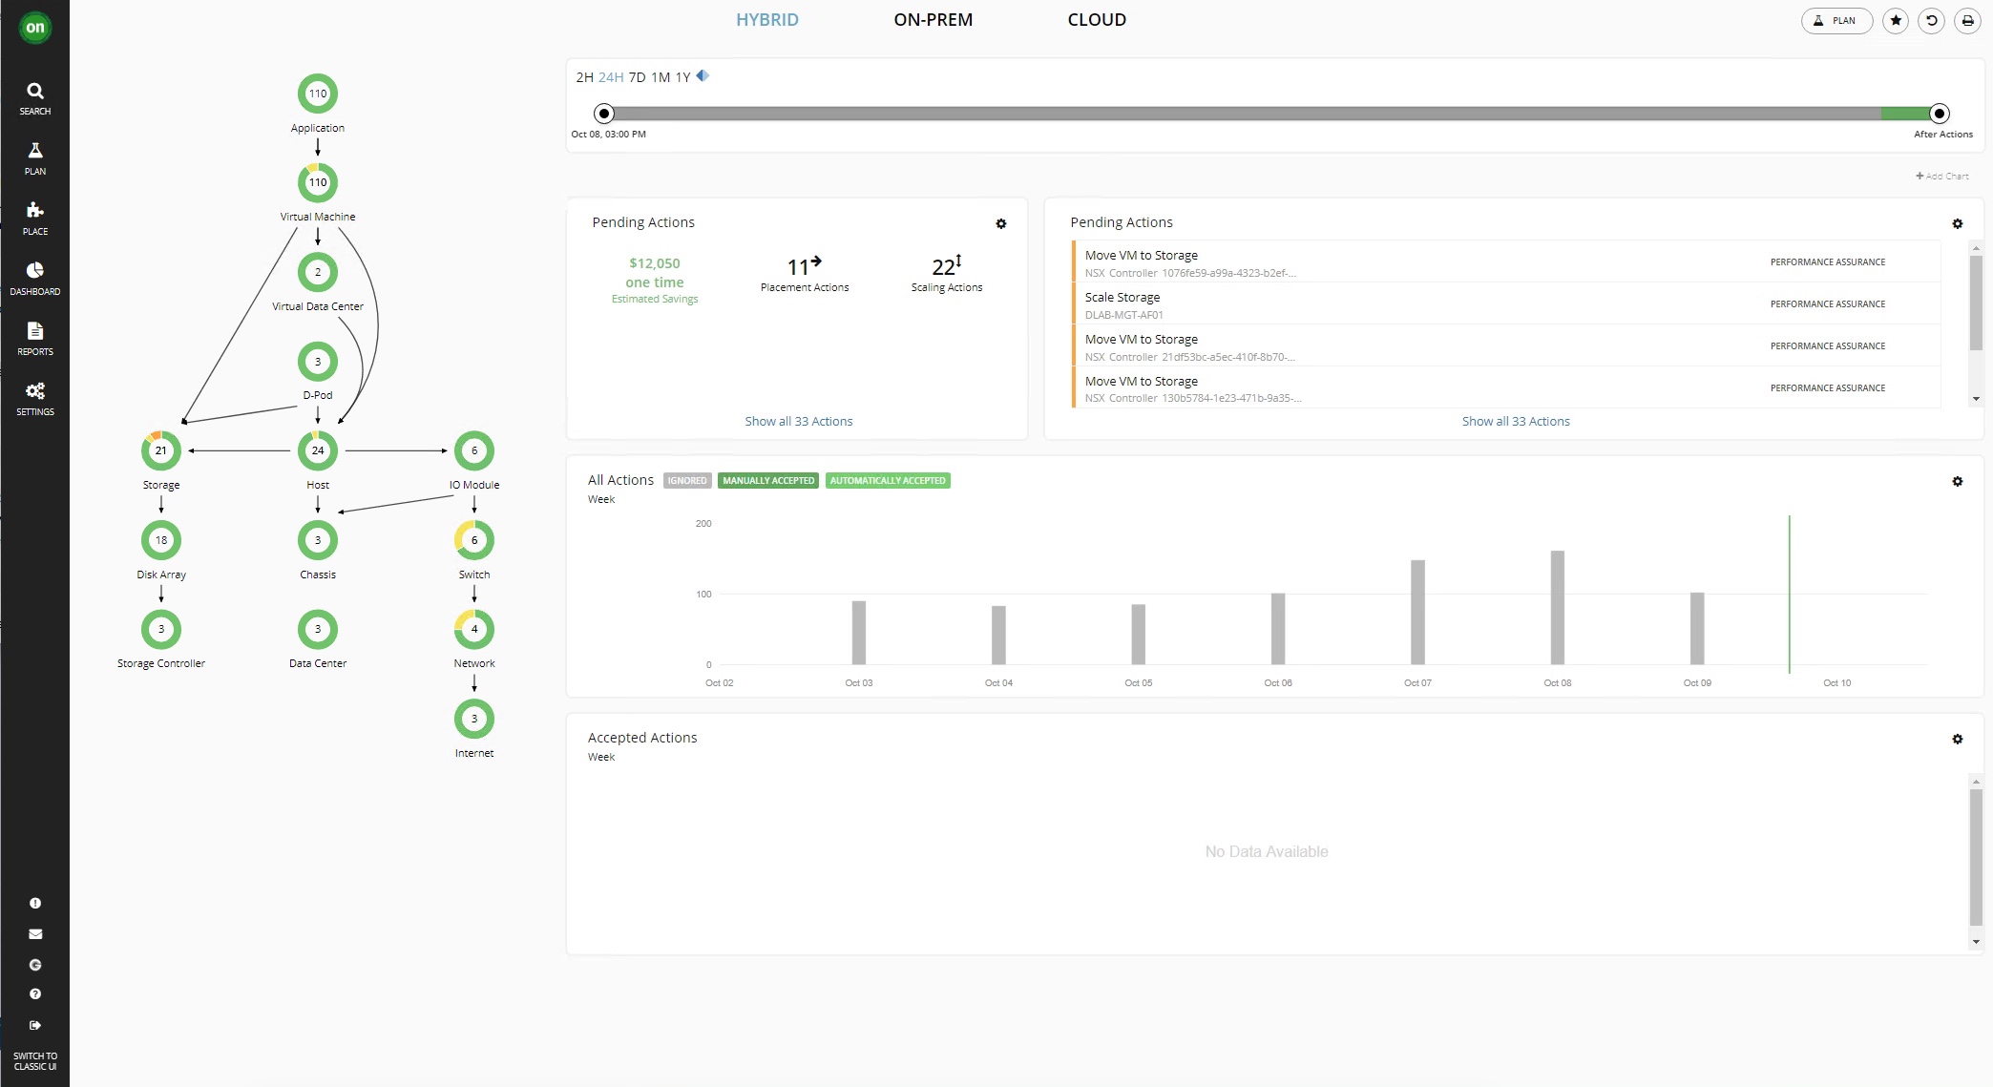Select the Storage node in supply chain
The height and width of the screenshot is (1087, 1993).
point(161,451)
